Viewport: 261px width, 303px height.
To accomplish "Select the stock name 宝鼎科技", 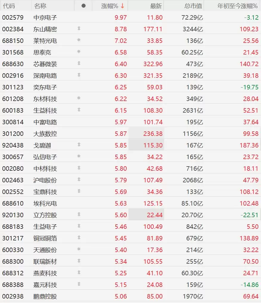I will click(x=45, y=192).
